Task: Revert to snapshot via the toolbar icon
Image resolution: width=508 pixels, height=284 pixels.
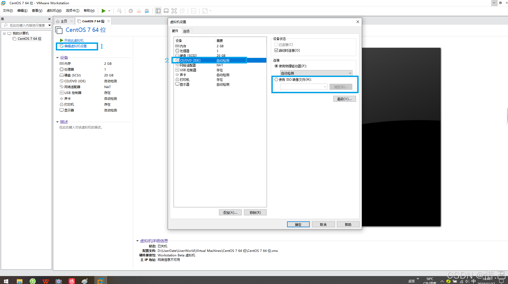Action: pyautogui.click(x=139, y=11)
